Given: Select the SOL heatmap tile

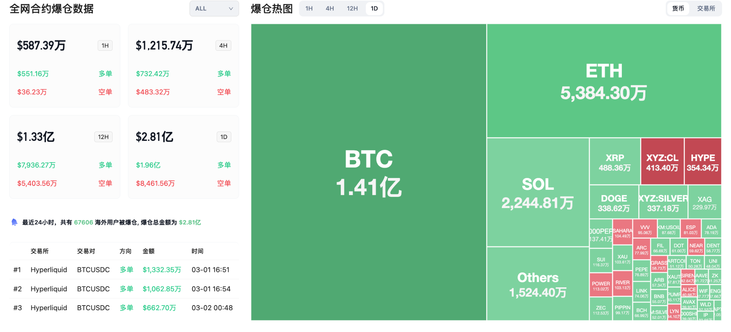Looking at the screenshot, I should click(x=538, y=192).
